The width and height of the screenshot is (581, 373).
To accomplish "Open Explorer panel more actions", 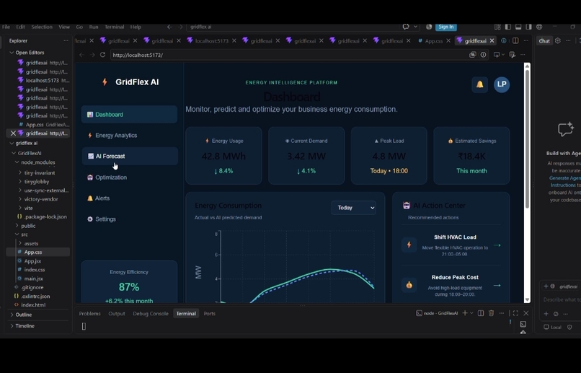I will [x=66, y=41].
